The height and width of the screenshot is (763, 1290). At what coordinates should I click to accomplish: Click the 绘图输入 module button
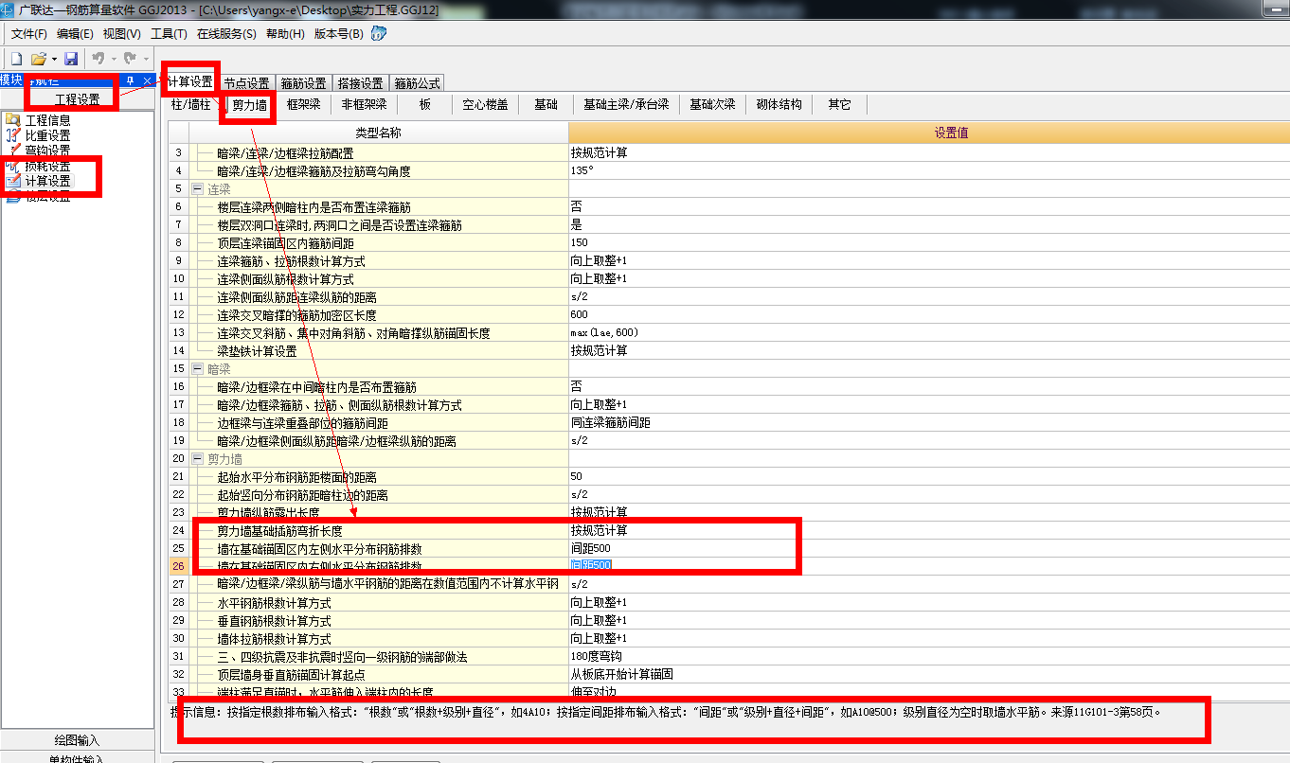click(x=77, y=740)
